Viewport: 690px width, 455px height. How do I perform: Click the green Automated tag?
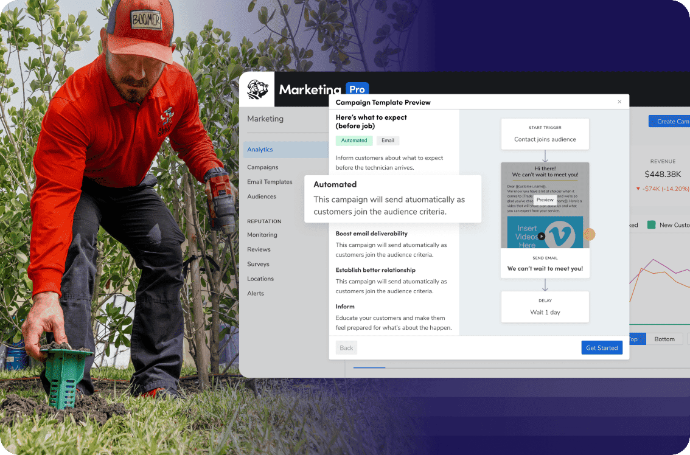tap(354, 141)
